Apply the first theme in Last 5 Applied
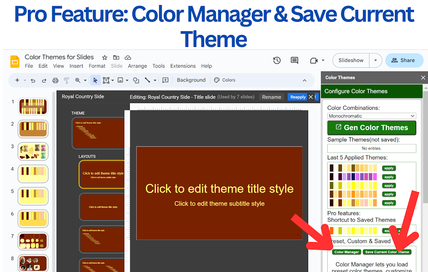Image resolution: width=428 pixels, height=272 pixels. coord(389,168)
